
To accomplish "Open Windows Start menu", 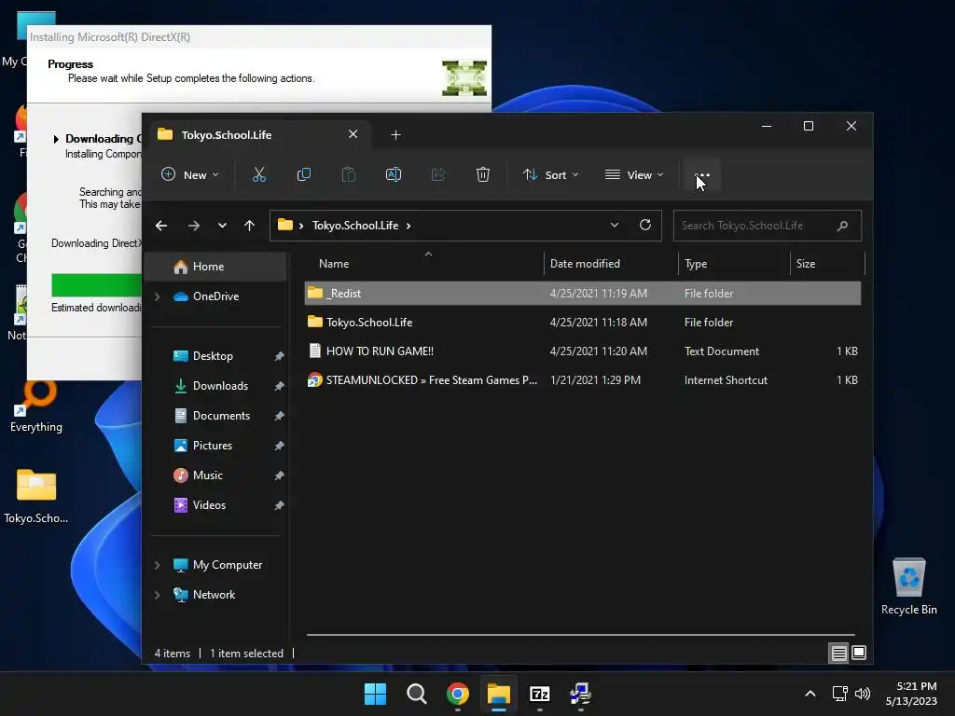I will coord(375,694).
